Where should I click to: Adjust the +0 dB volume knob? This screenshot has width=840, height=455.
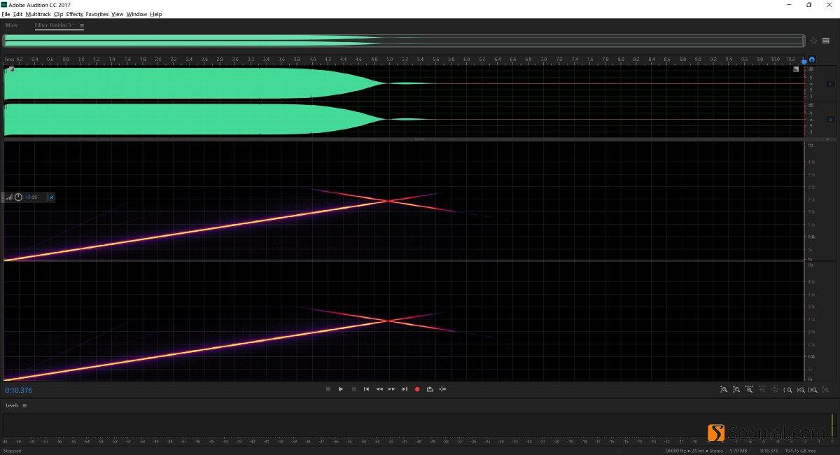pos(18,197)
